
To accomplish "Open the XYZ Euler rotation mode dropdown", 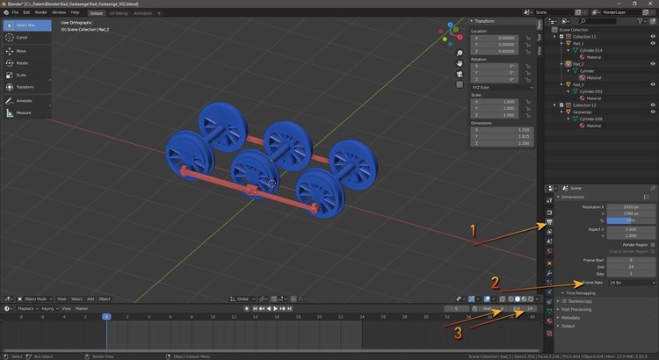I will tap(502, 88).
